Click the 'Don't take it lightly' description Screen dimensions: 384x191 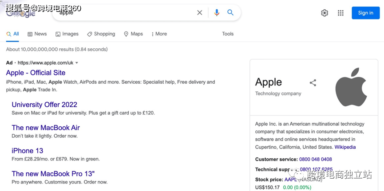coord(44,136)
